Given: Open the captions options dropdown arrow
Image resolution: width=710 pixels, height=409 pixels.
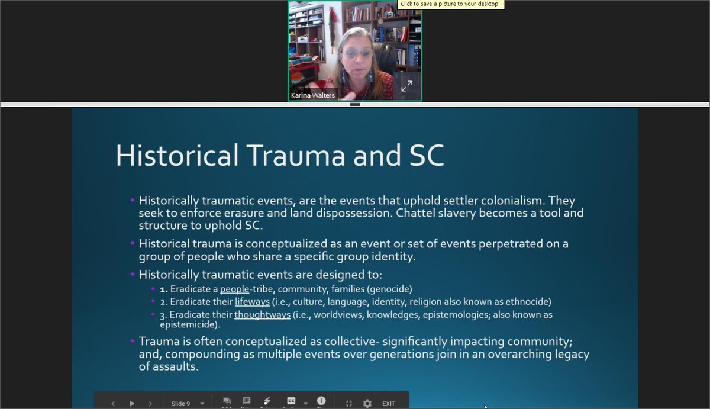Looking at the screenshot, I should coord(305,403).
